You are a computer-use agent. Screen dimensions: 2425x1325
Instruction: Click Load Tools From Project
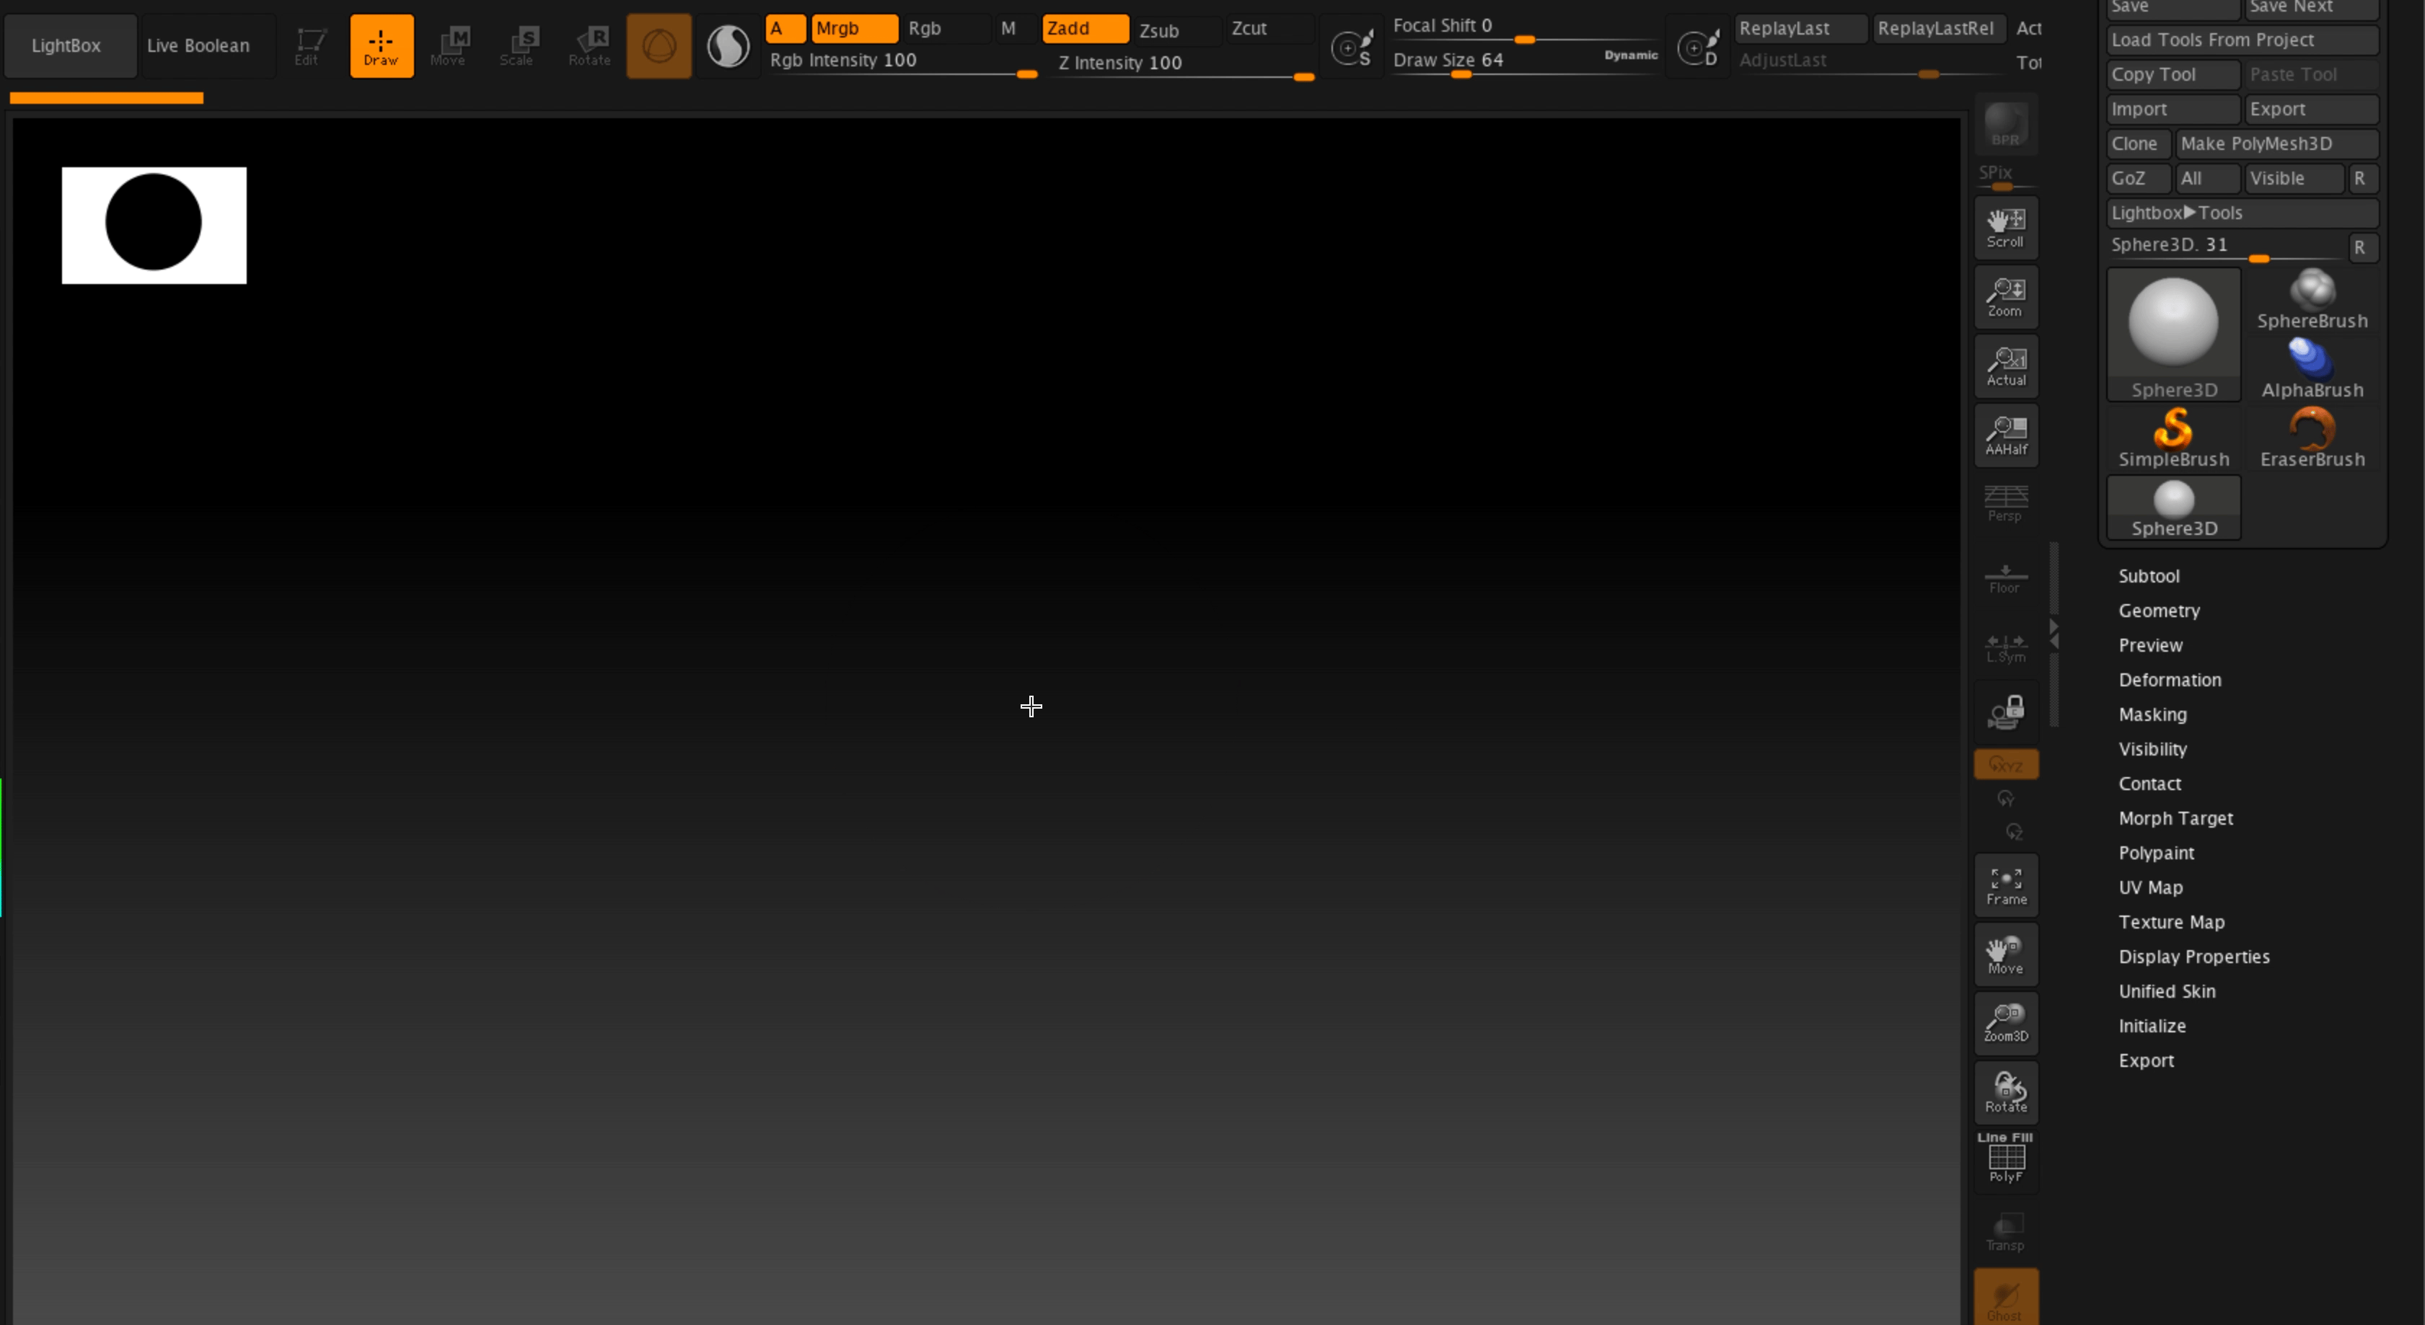coord(2240,40)
